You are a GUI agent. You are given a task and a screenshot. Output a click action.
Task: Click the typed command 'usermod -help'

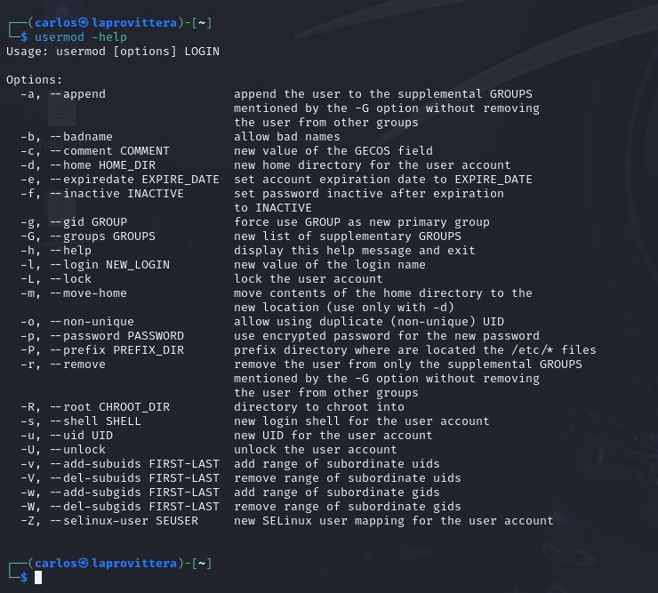click(81, 37)
